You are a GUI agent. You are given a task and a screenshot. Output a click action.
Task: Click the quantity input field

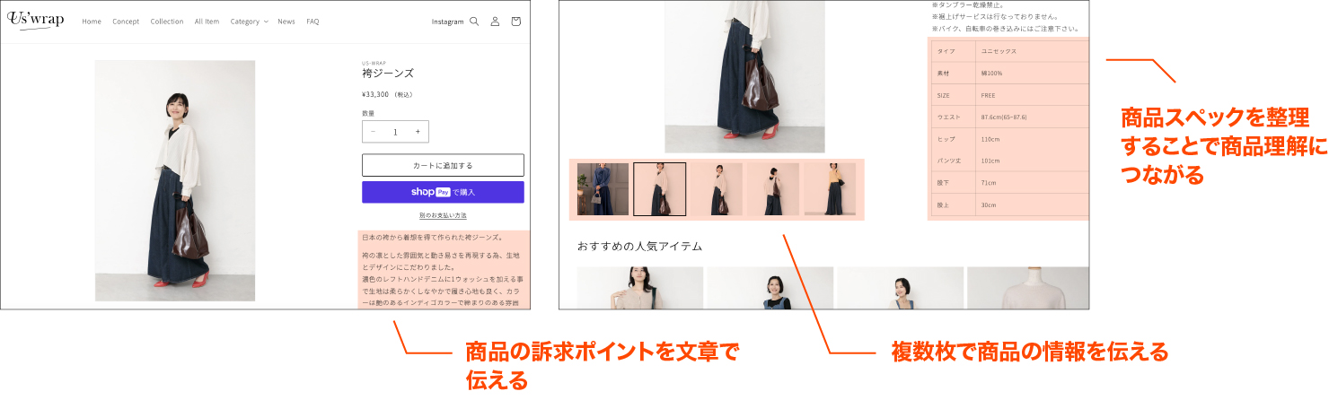[x=395, y=132]
